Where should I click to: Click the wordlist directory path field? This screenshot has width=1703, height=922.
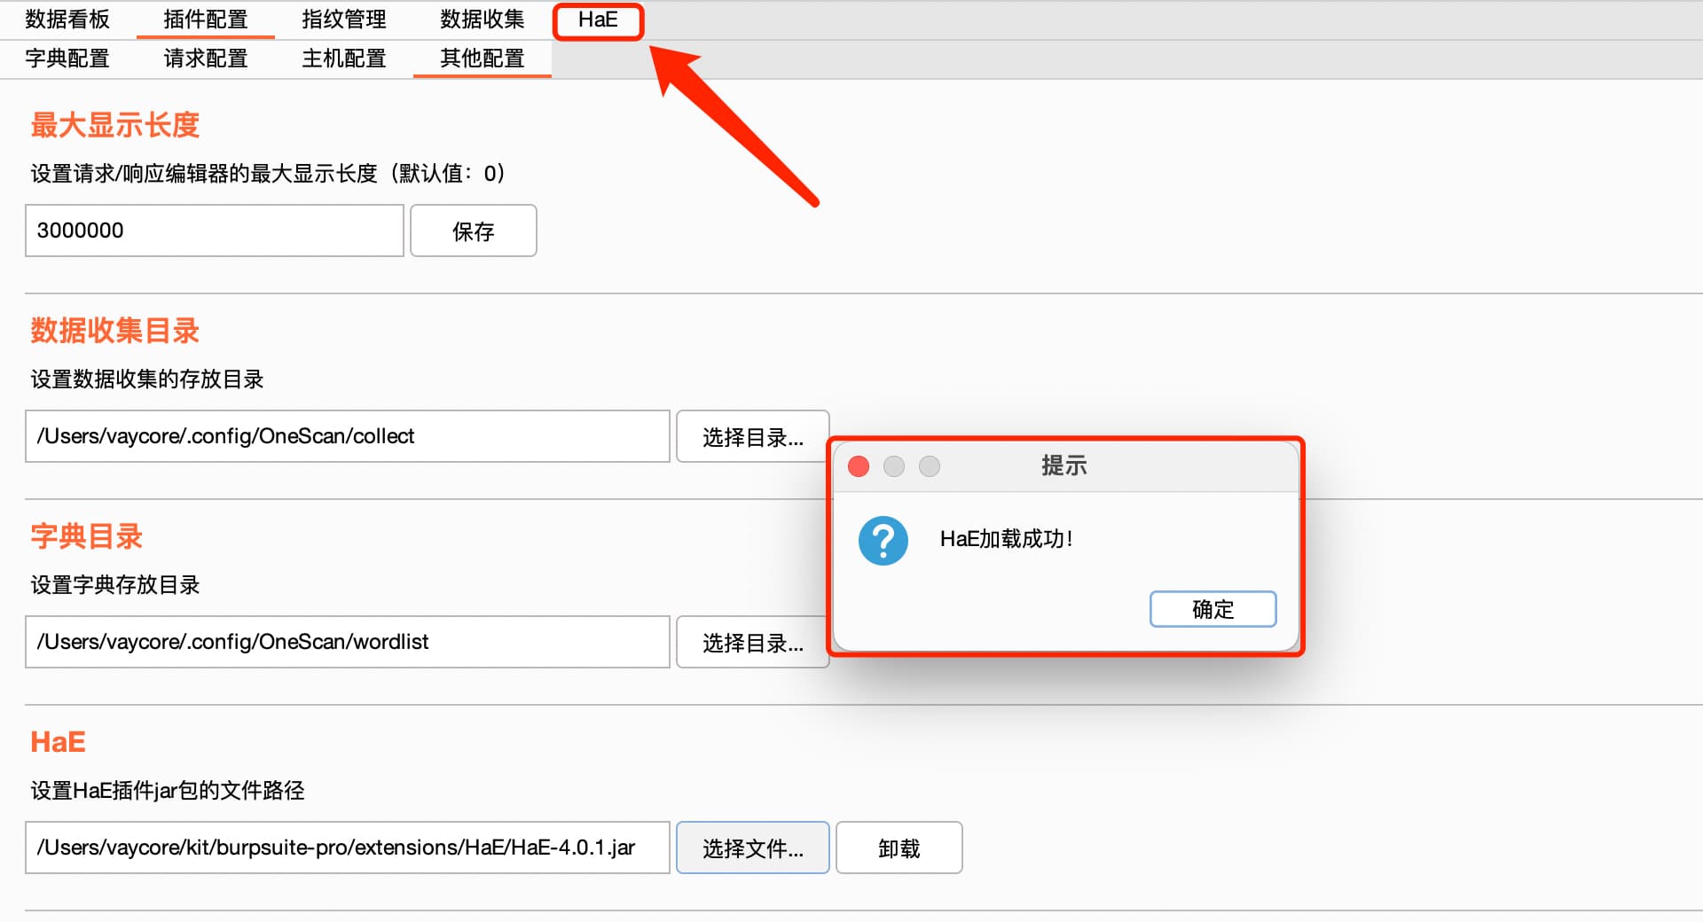coord(347,642)
